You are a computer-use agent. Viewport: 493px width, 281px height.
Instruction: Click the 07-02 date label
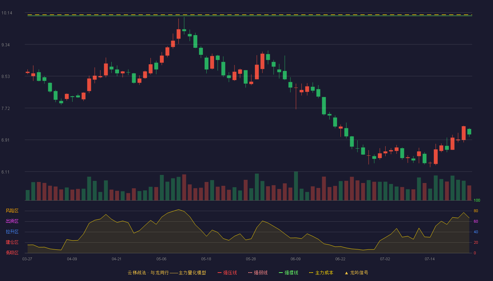pos(385,259)
